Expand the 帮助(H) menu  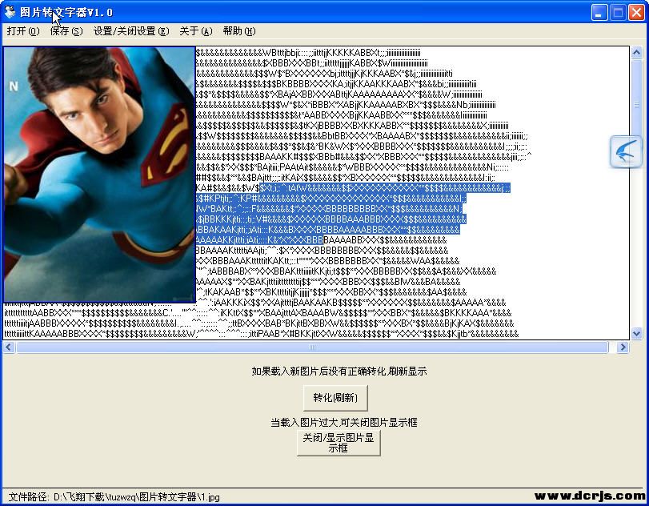[x=238, y=31]
